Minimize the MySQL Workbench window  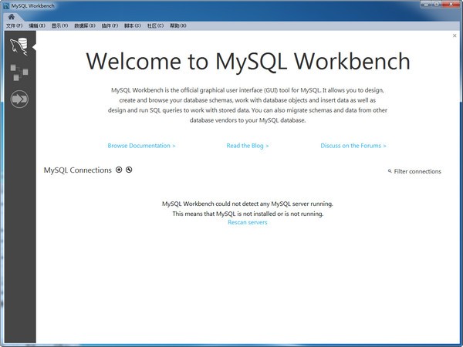pyautogui.click(x=427, y=4)
